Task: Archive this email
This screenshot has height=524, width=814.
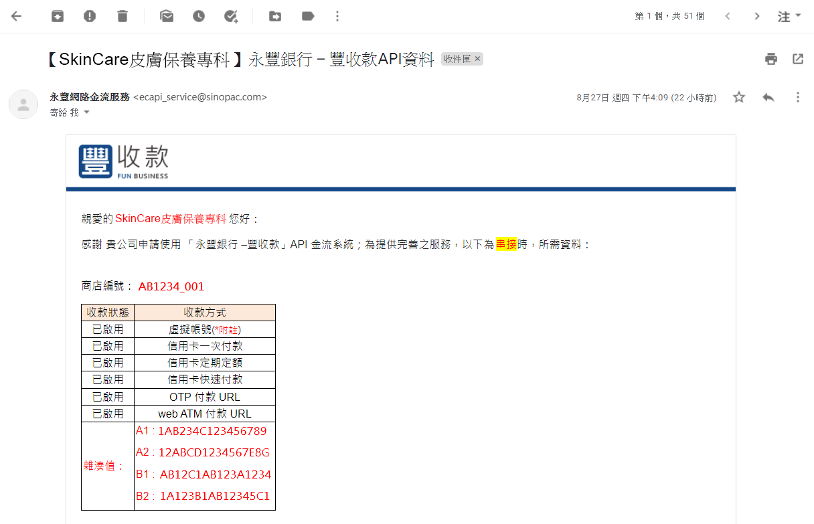Action: tap(58, 16)
